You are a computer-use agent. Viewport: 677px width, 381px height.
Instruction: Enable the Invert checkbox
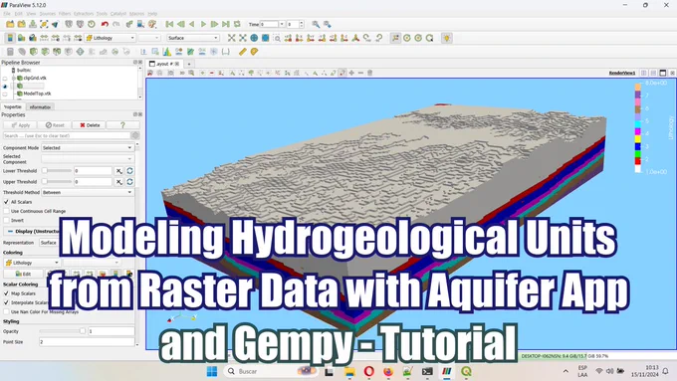click(6, 220)
